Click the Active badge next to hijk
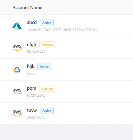This screenshot has width=133, height=140. pyautogui.click(x=44, y=66)
